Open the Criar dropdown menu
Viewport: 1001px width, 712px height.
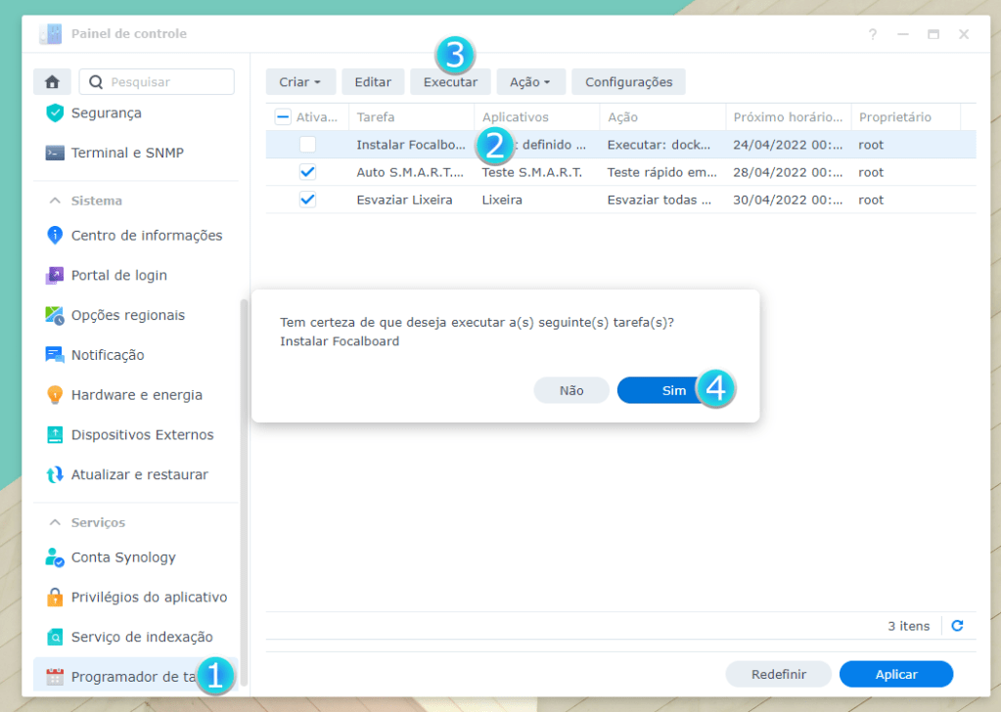tap(300, 82)
